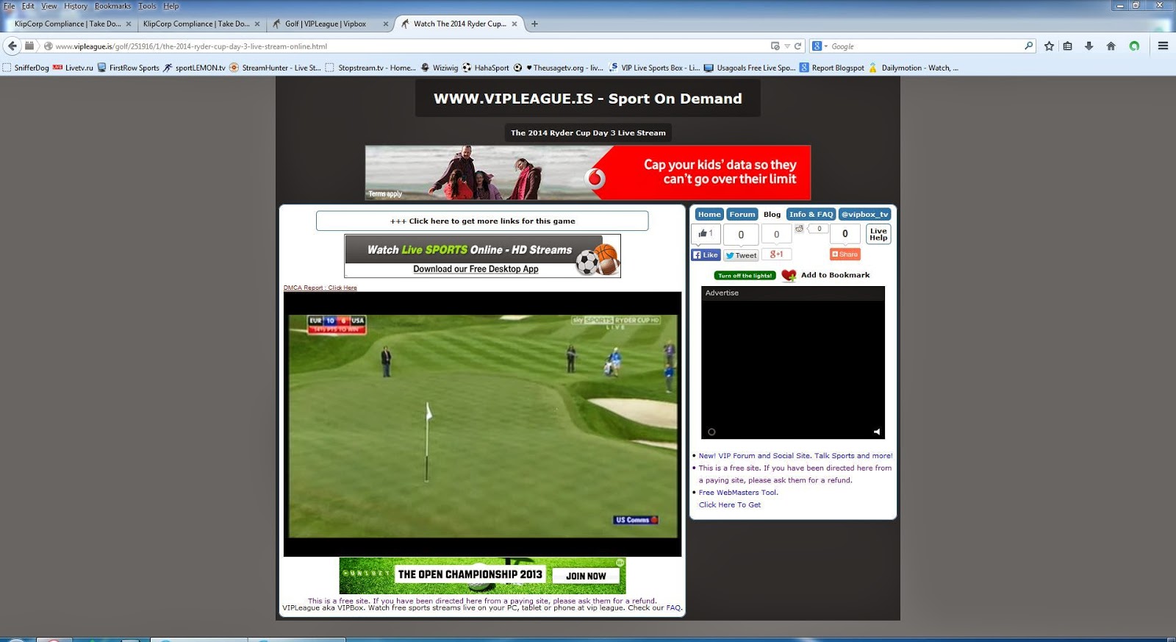
Task: Open the @vipbox_tv link
Action: click(x=865, y=214)
